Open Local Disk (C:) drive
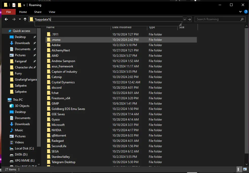This screenshot has width=249, height=173. tap(24, 148)
